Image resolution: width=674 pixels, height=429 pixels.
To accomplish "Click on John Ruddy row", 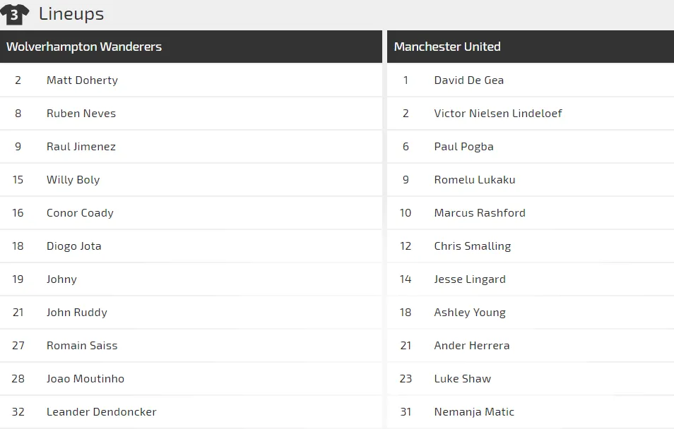I will pos(77,313).
